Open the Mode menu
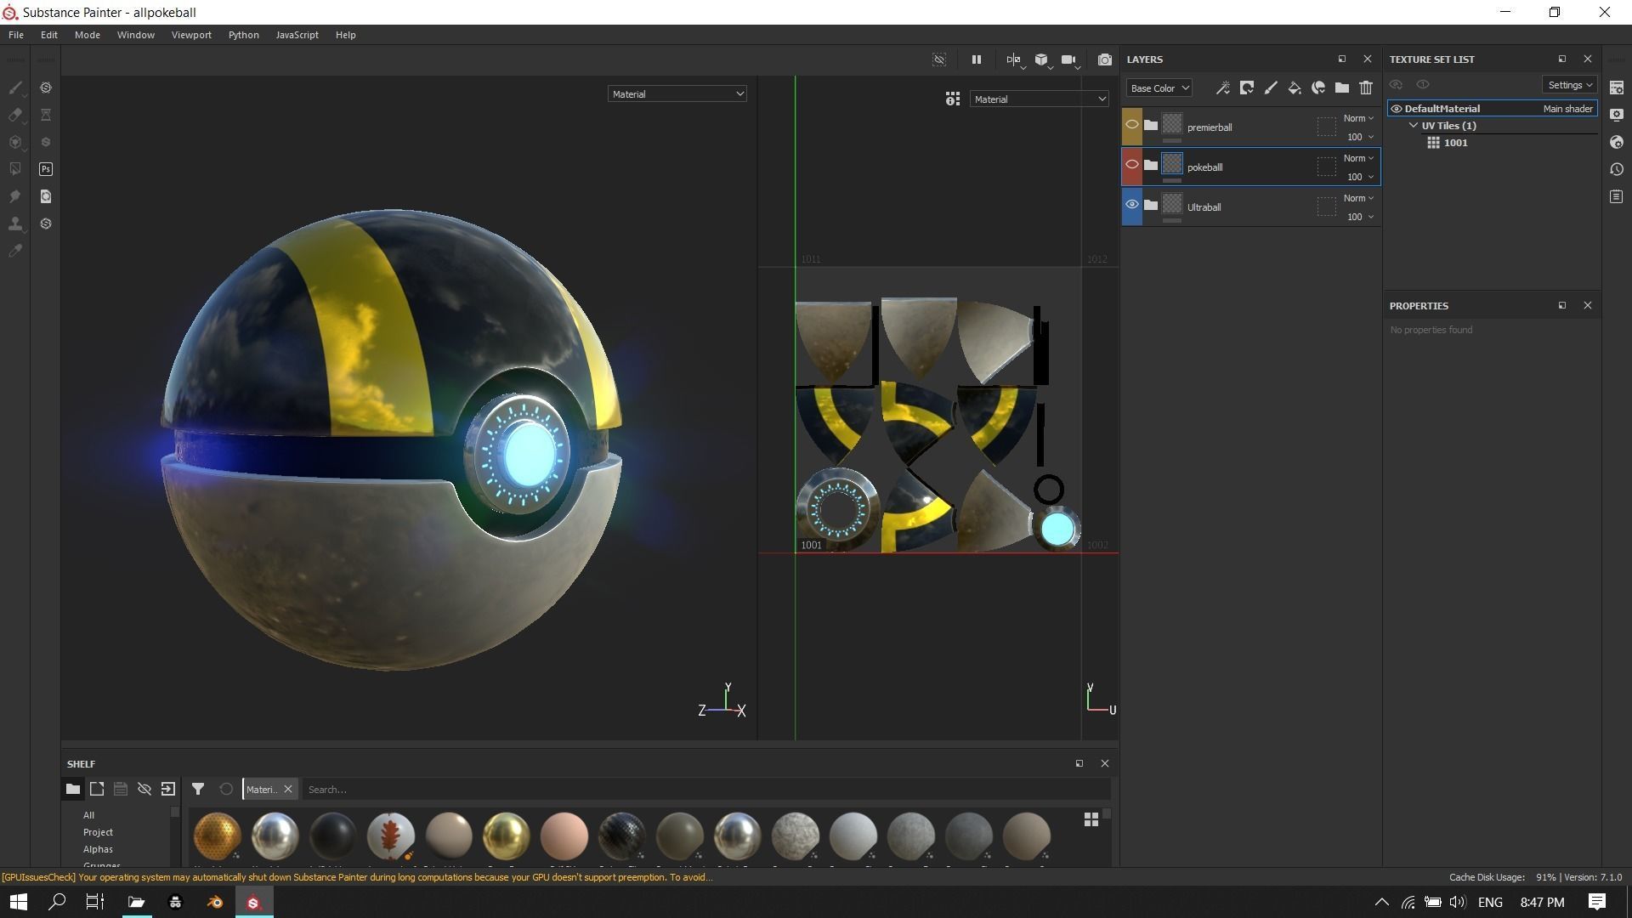 (88, 35)
